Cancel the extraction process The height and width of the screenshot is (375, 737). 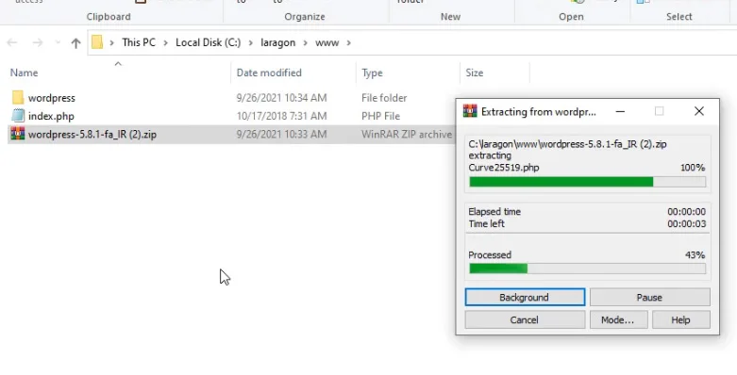click(525, 319)
